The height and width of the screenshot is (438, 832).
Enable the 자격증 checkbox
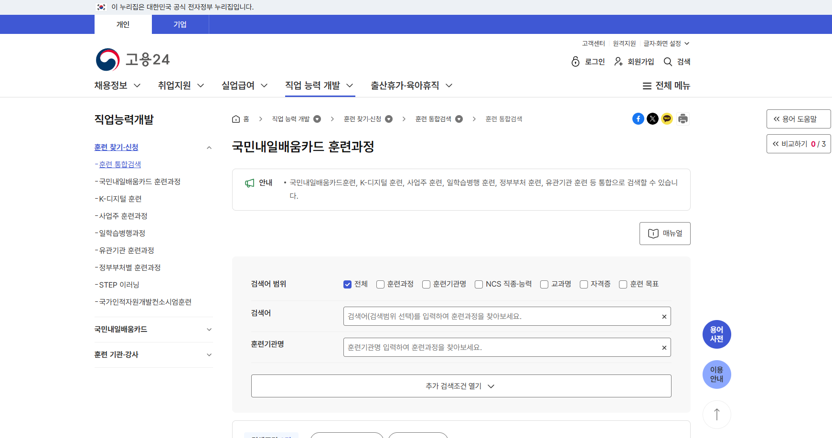tap(584, 284)
